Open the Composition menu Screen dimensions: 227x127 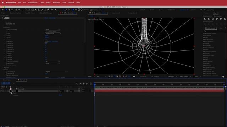33,2
